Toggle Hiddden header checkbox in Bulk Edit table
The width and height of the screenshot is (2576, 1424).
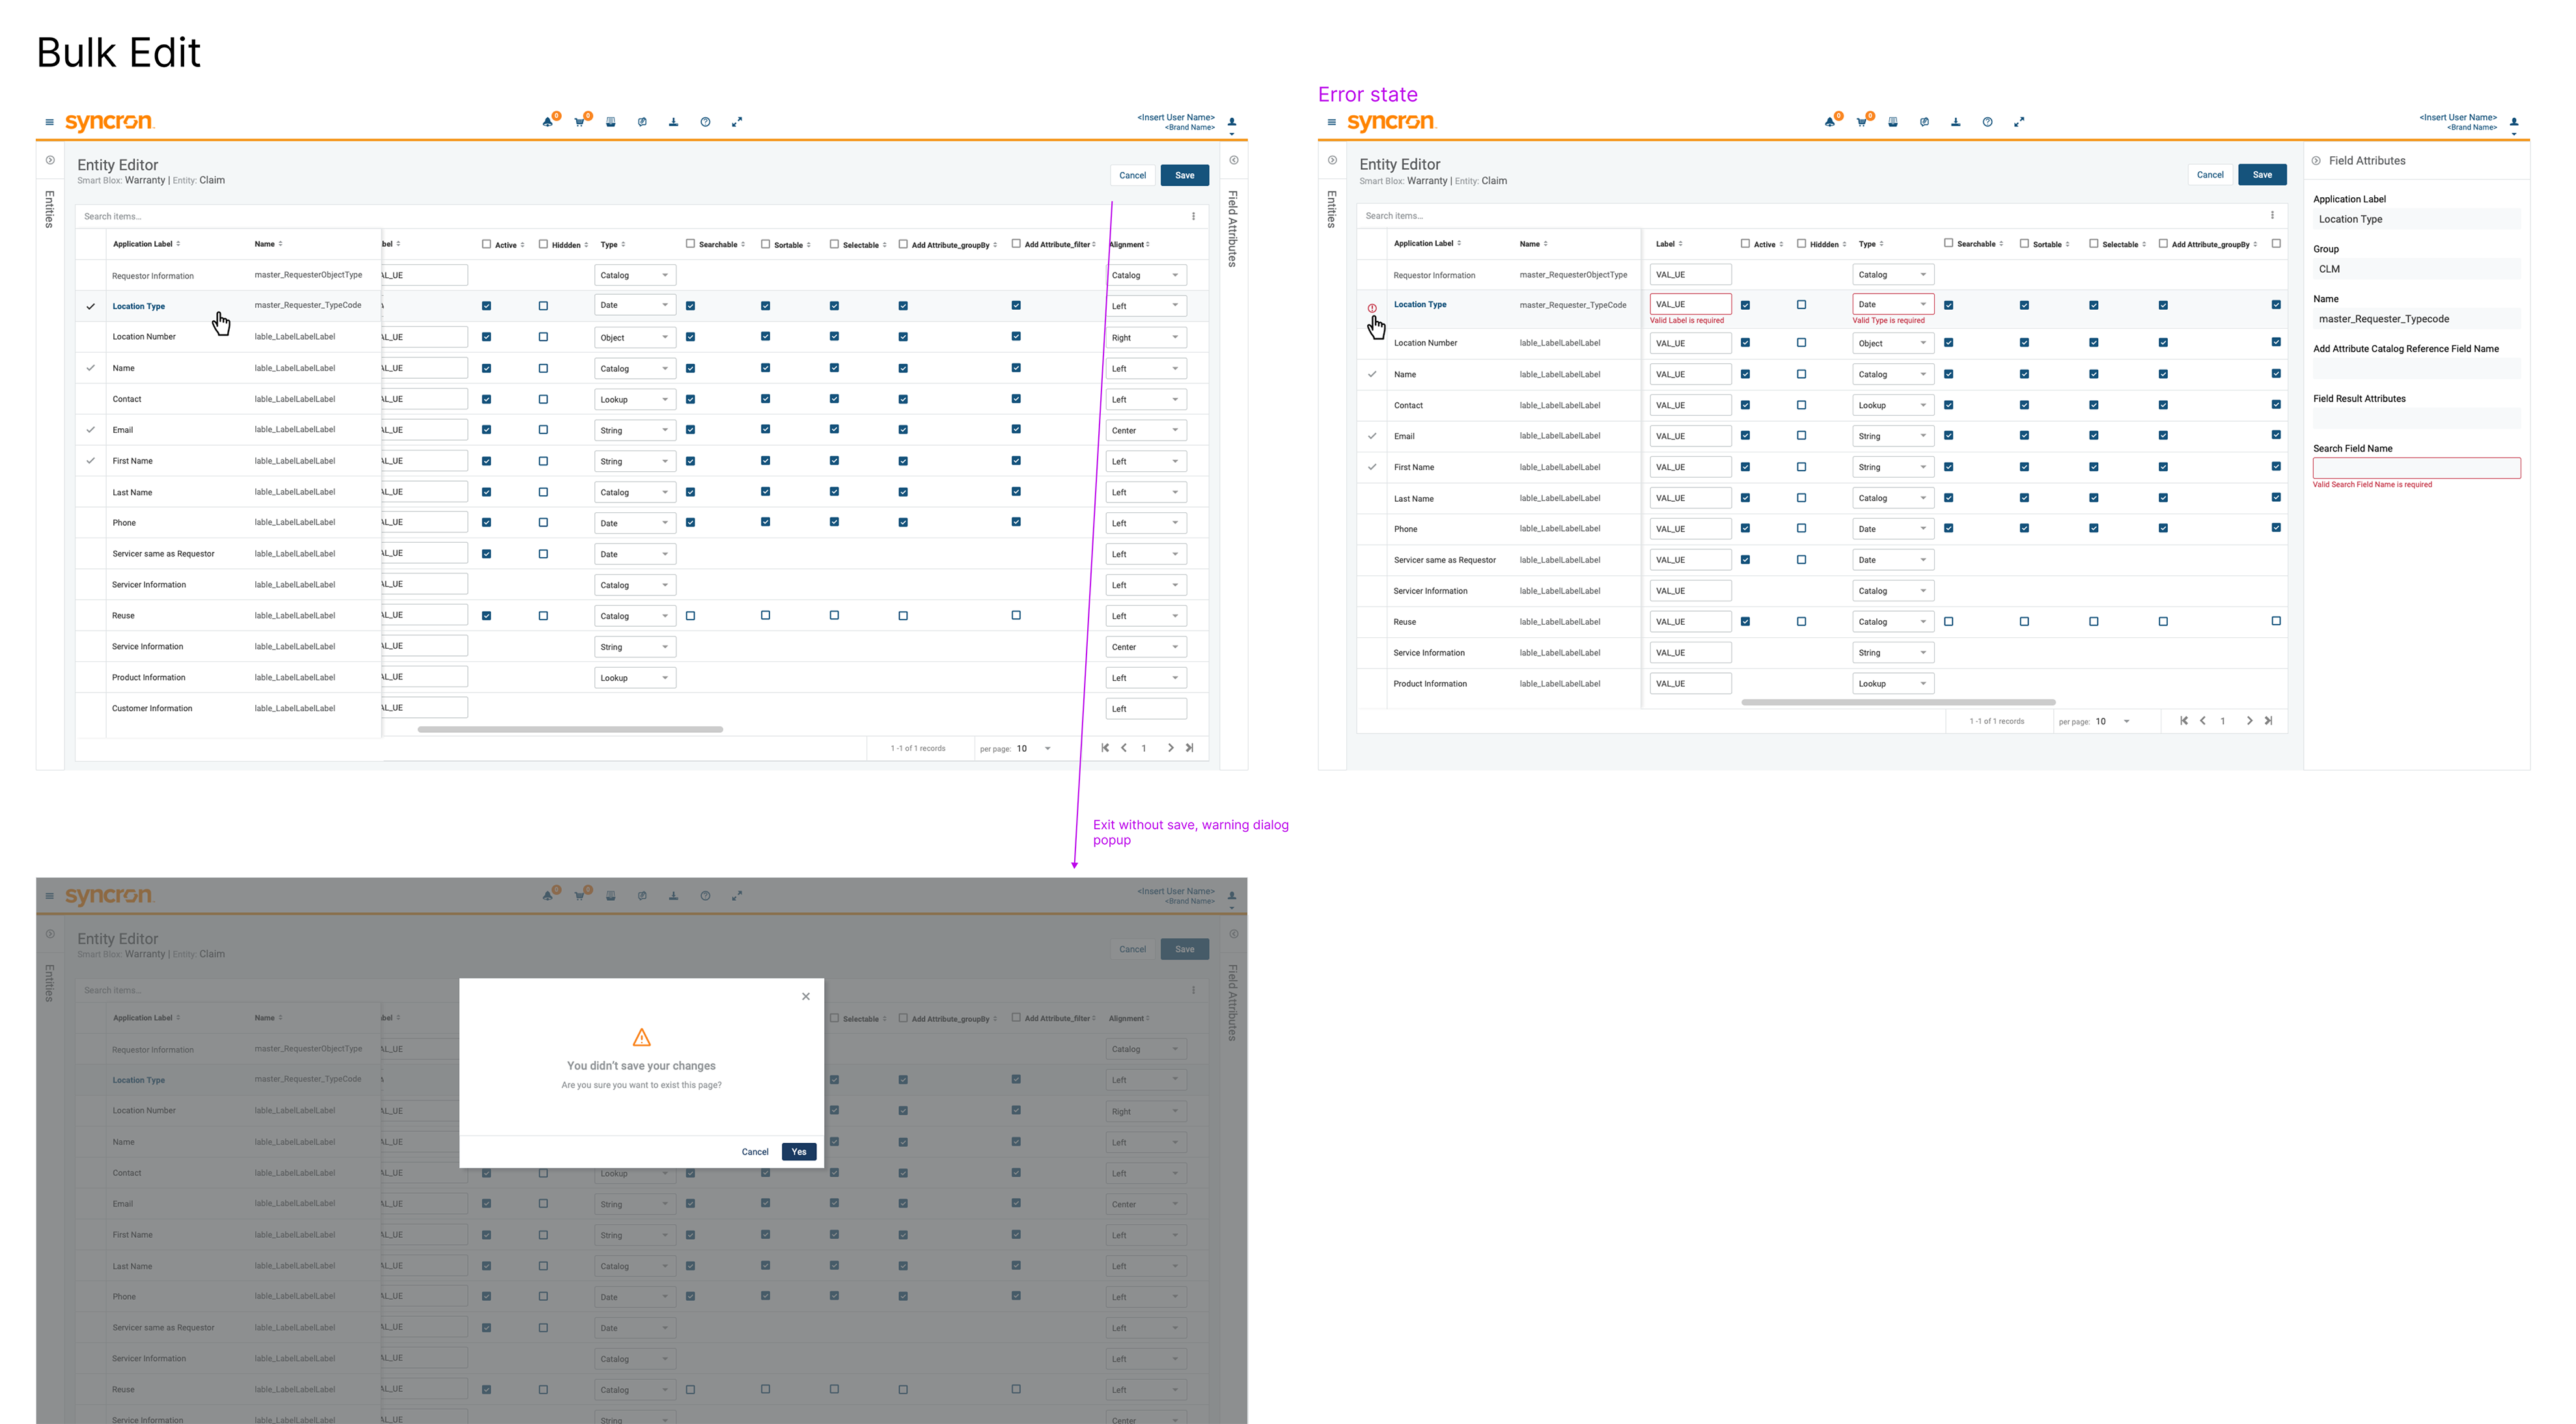(x=543, y=244)
